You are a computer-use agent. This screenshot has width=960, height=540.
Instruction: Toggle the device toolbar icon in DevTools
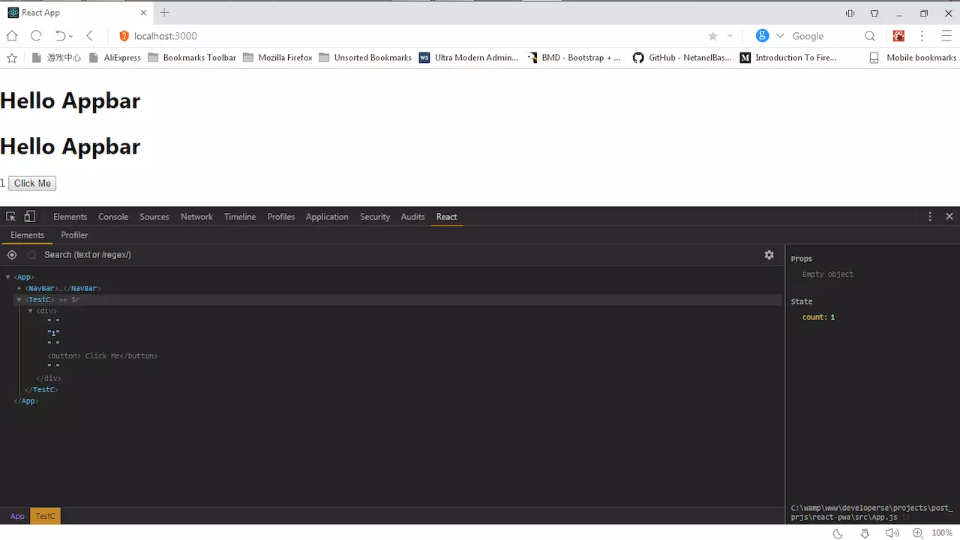29,216
